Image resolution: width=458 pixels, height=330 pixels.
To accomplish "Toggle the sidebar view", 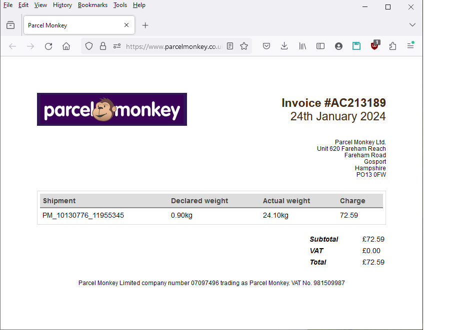I will tap(320, 46).
